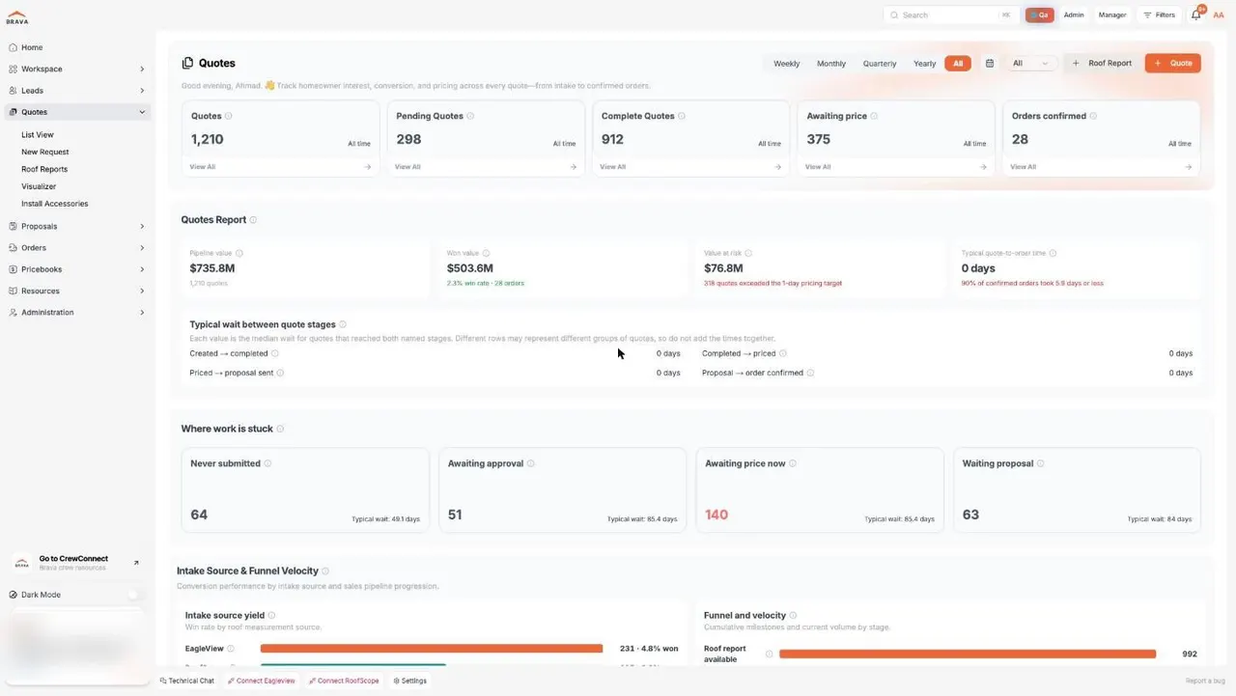This screenshot has height=696, width=1236.
Task: Click the info icon beside Never submitted
Action: coord(267,463)
